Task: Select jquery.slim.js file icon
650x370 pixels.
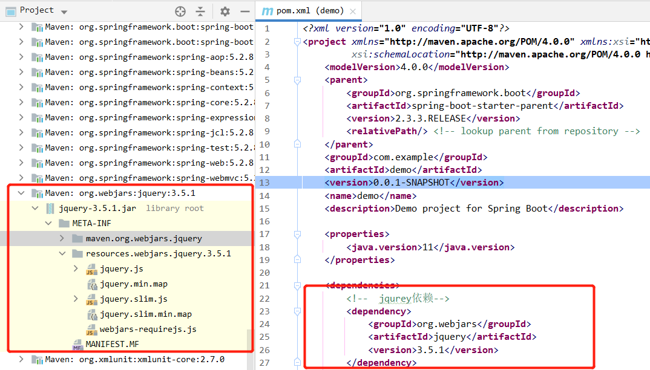Action: coord(91,299)
